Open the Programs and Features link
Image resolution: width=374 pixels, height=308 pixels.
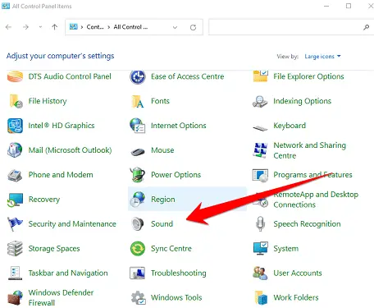(312, 175)
